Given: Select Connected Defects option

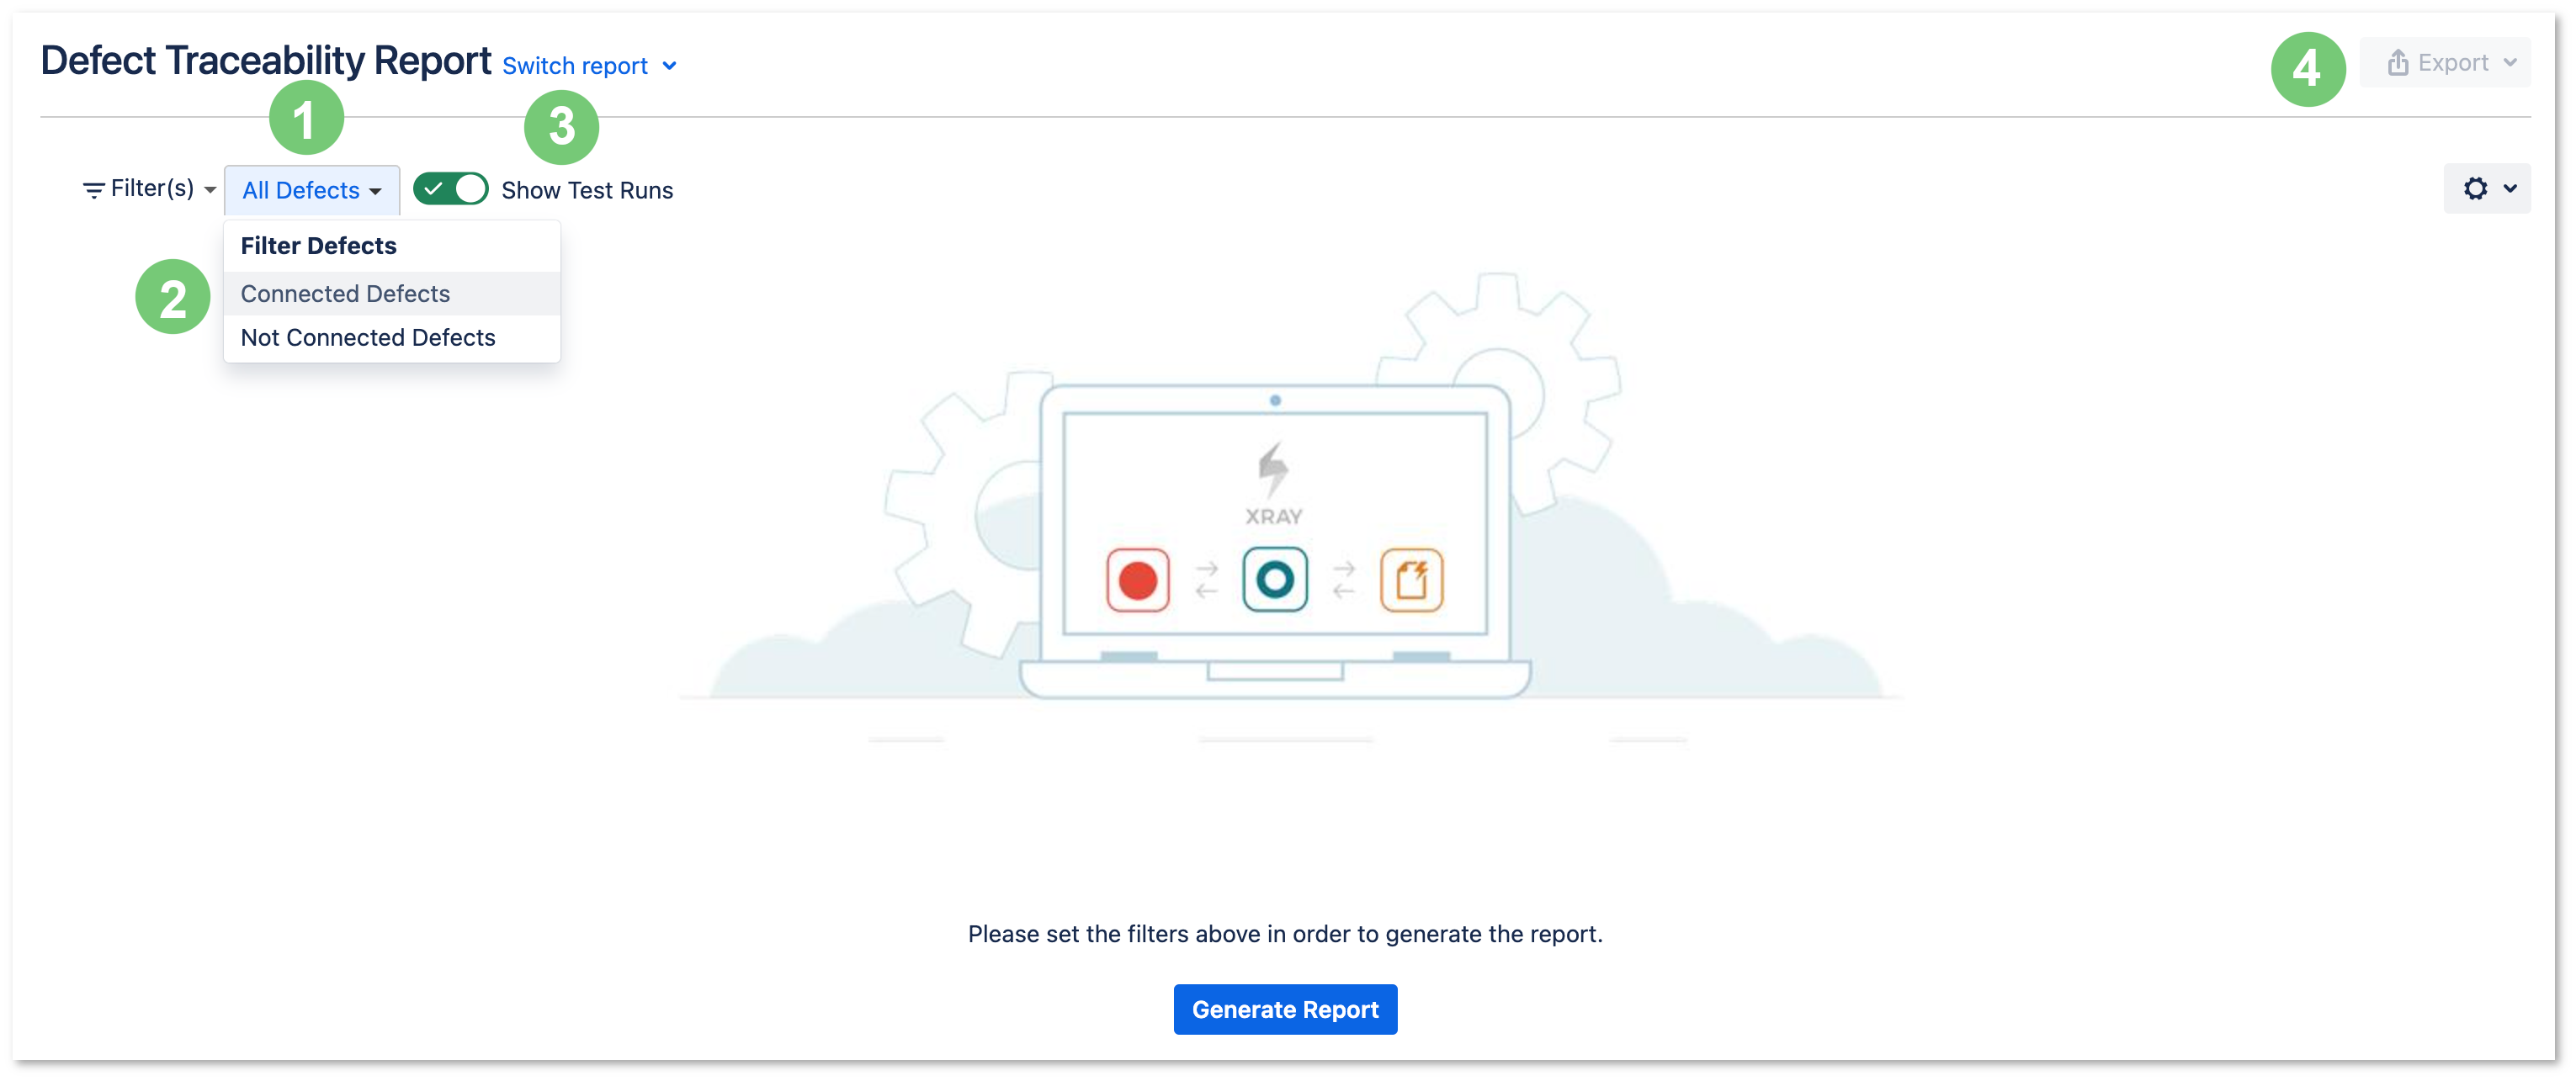Looking at the screenshot, I should tap(392, 294).
